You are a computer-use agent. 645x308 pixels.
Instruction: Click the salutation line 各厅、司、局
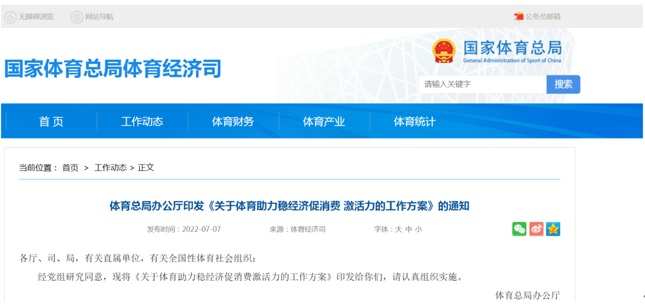pos(138,258)
